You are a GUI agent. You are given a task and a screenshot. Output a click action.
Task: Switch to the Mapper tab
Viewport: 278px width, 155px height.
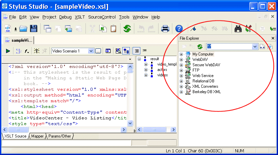pos(37,136)
